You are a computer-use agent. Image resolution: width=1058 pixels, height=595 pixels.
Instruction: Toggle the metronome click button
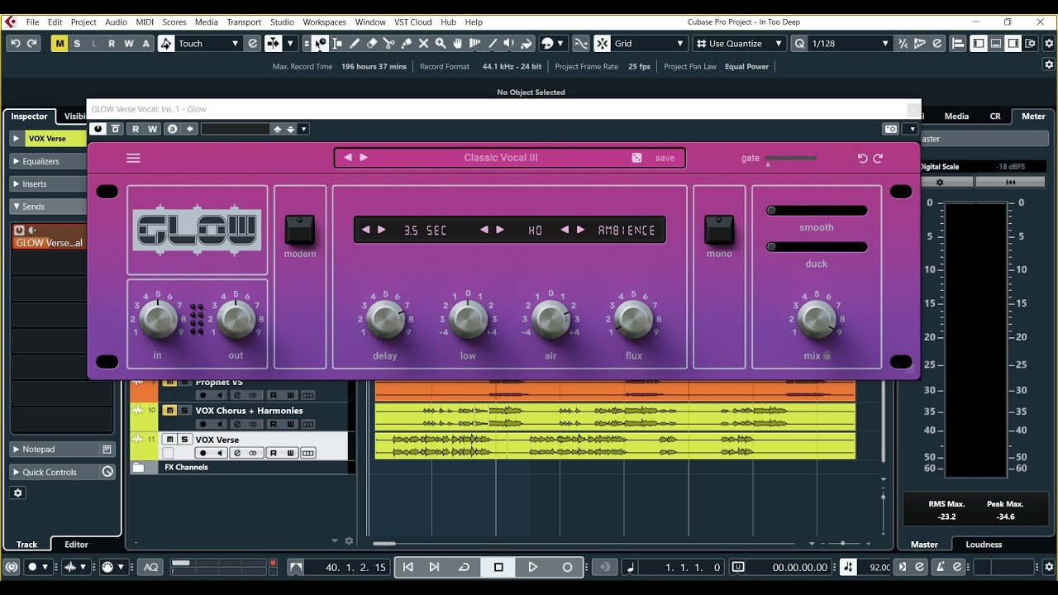pos(940,567)
